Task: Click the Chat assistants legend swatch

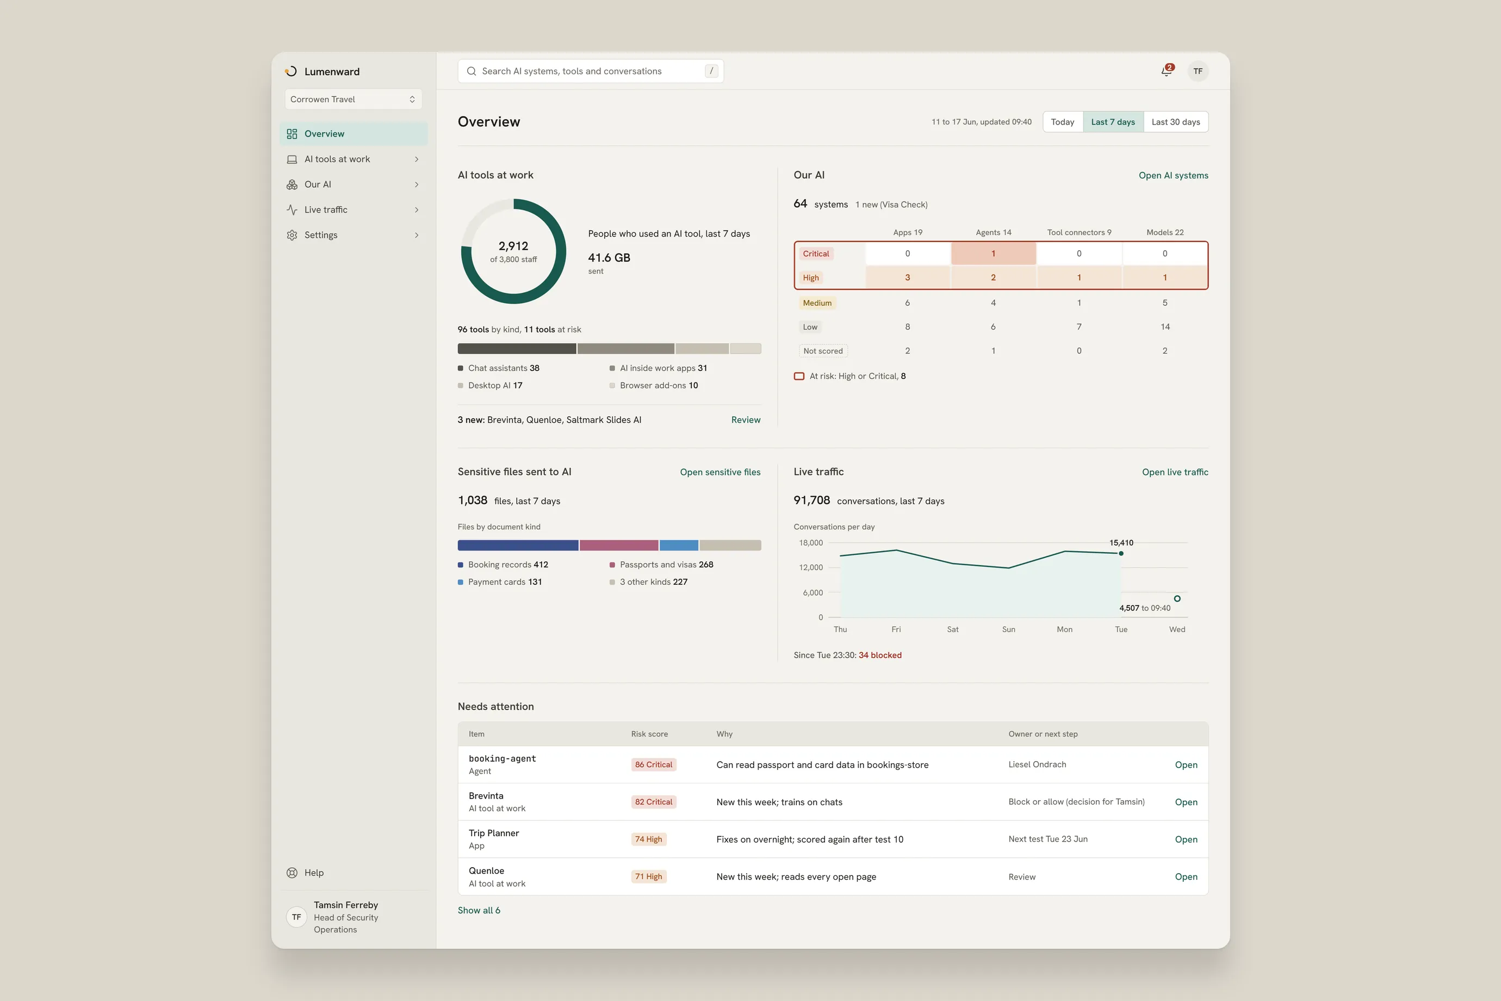Action: click(x=460, y=368)
